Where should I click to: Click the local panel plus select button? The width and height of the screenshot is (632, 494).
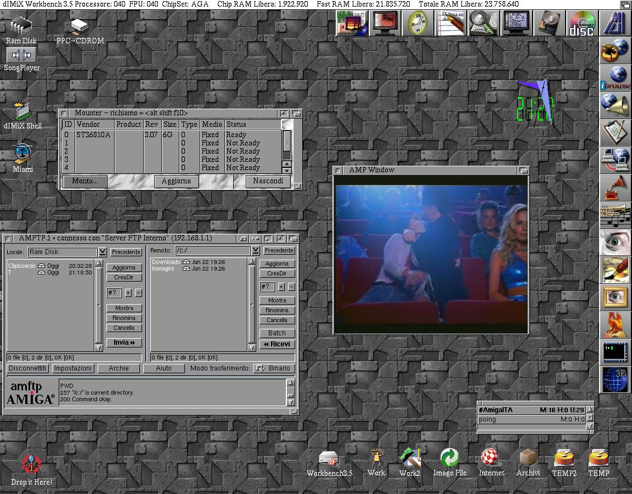[128, 293]
